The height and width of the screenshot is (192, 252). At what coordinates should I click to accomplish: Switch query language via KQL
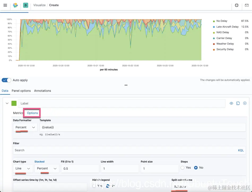point(241,150)
